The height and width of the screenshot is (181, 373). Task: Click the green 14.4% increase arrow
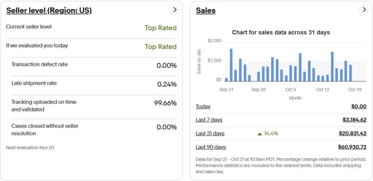tap(260, 134)
